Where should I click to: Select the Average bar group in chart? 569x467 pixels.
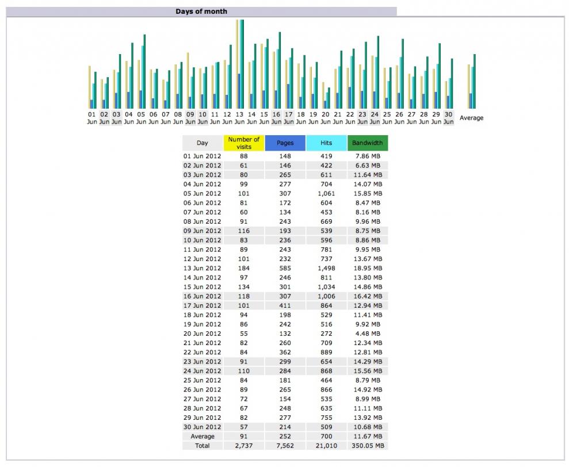pyautogui.click(x=471, y=81)
